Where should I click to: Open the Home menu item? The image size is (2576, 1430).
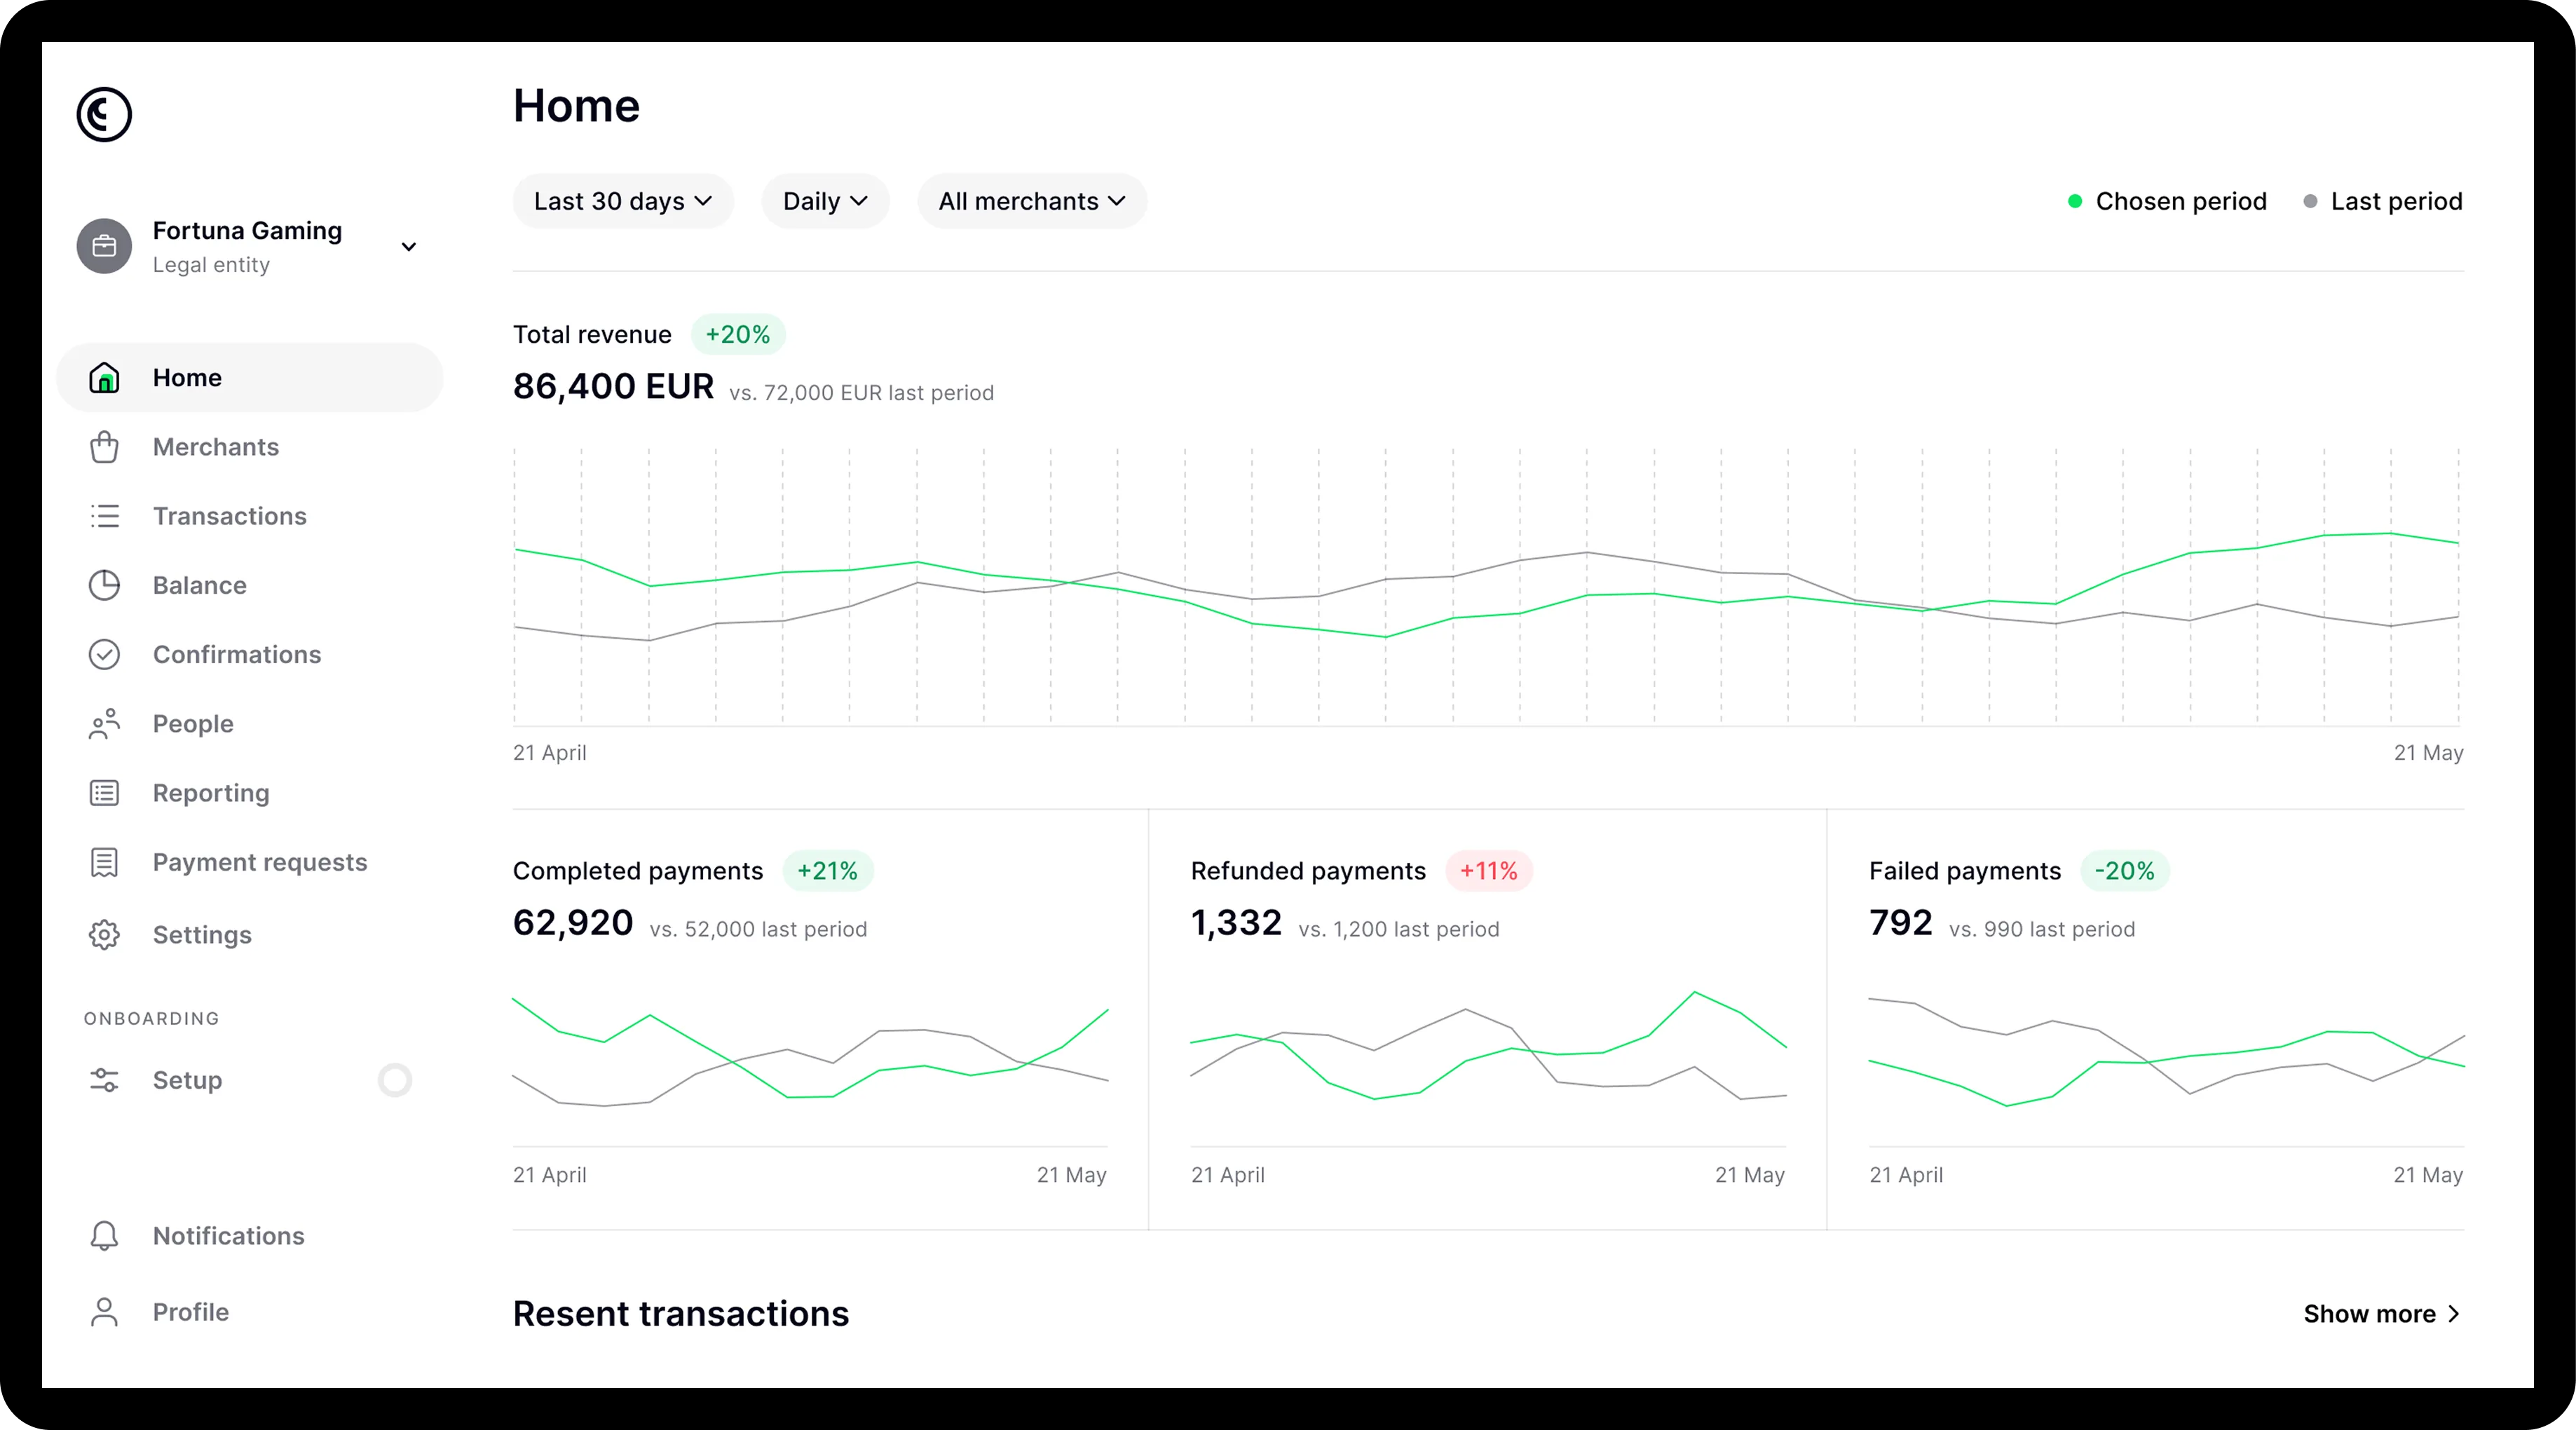point(250,378)
